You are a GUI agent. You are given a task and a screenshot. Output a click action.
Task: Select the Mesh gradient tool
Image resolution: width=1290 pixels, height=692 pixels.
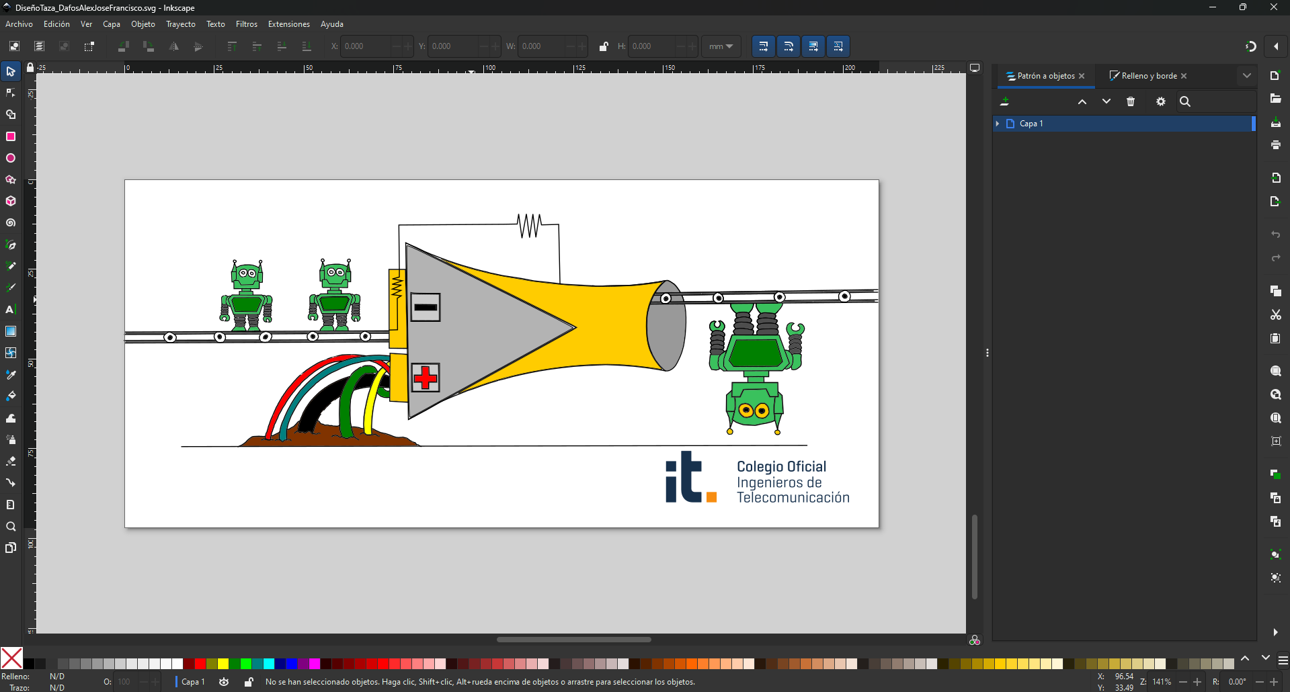[11, 352]
